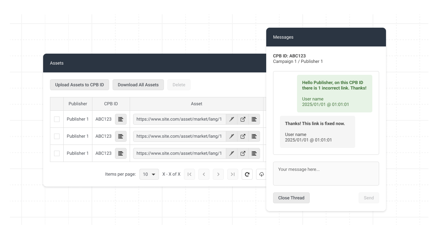
Task: Tick the checkbox in the second asset row
Action: (x=57, y=136)
